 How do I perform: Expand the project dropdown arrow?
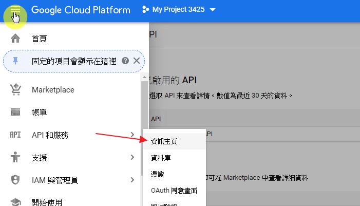pos(213,10)
